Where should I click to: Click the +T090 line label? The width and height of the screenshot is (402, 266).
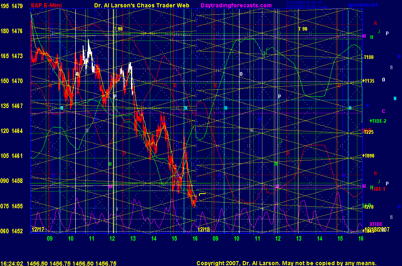368,156
